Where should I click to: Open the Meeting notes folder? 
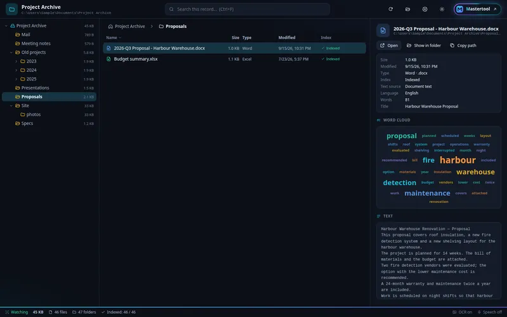pos(49,43)
